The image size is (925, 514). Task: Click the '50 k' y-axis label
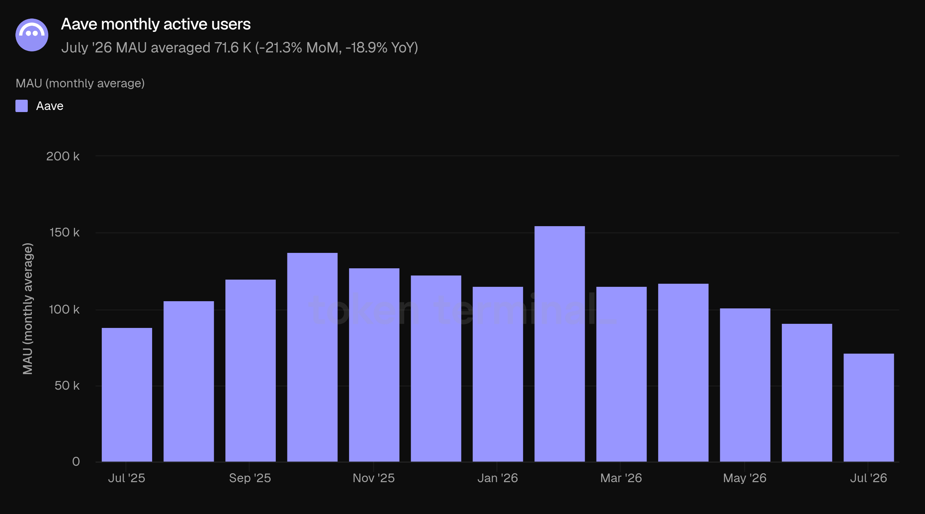67,385
